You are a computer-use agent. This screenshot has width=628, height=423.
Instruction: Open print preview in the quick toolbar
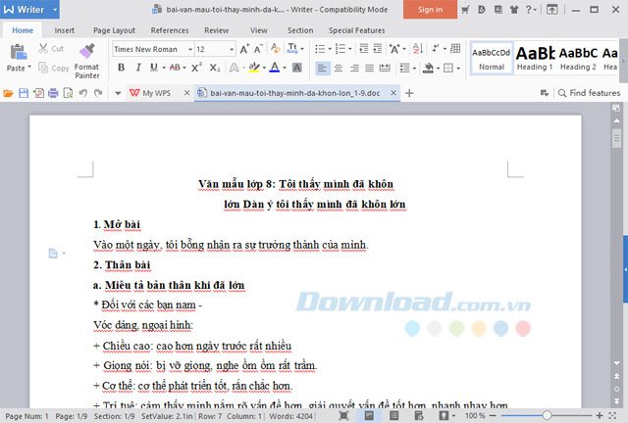tap(68, 93)
